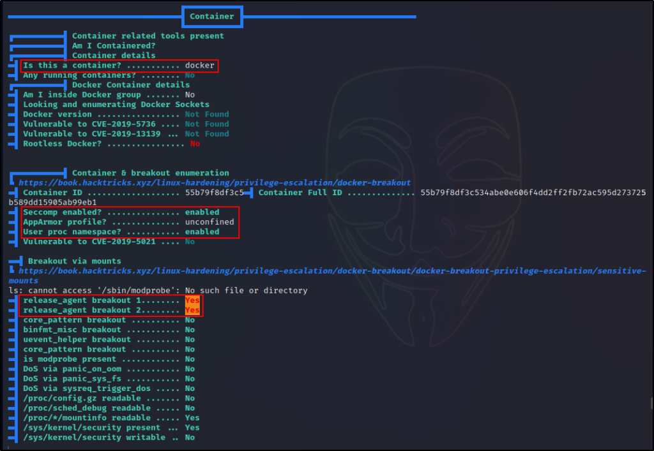Select the 'Docker version' Not Found value

207,114
